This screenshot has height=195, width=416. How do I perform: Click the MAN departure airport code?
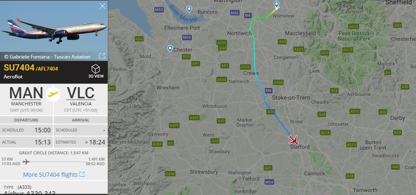click(x=26, y=93)
